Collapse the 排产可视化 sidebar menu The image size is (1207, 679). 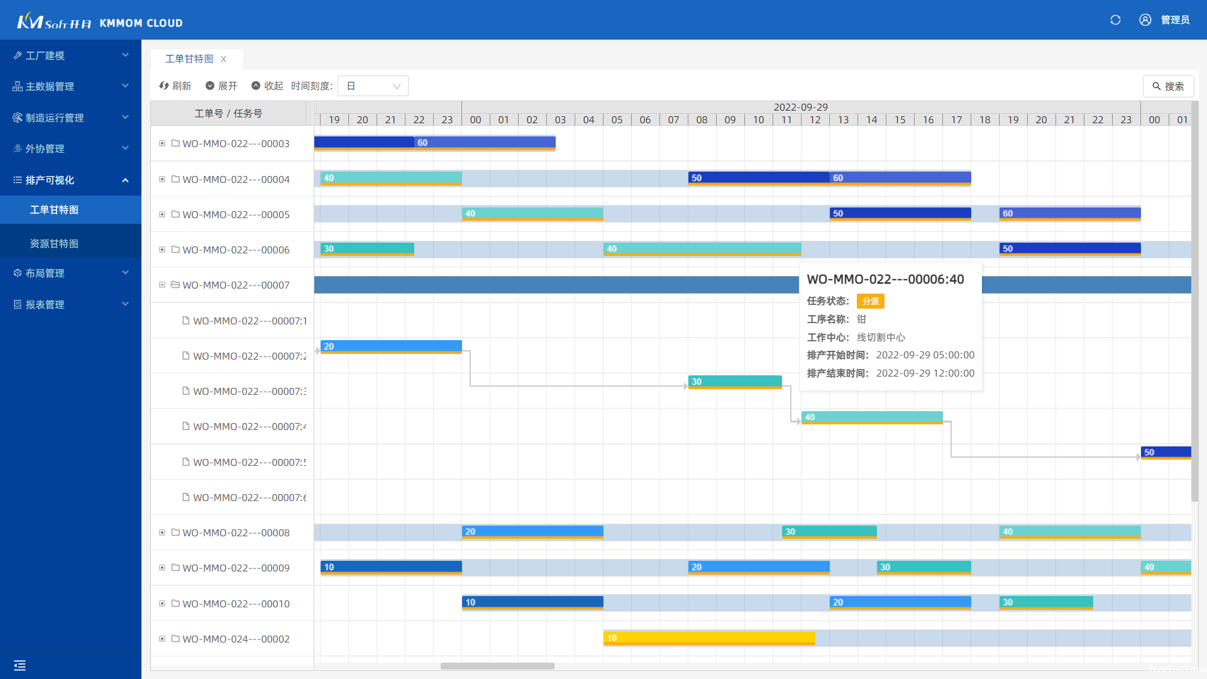click(x=70, y=180)
